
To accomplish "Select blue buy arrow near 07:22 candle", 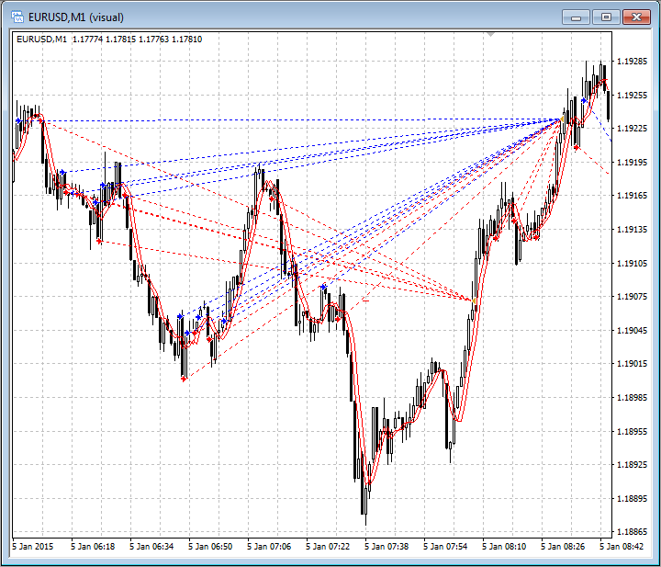I will pyautogui.click(x=323, y=287).
